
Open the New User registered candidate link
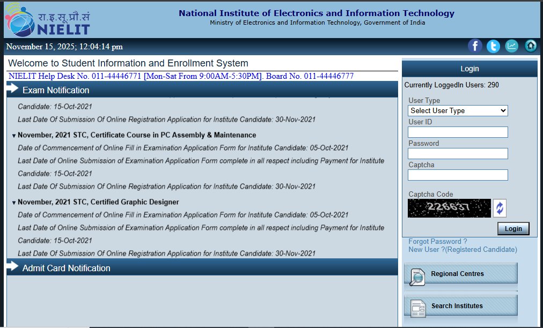click(463, 250)
